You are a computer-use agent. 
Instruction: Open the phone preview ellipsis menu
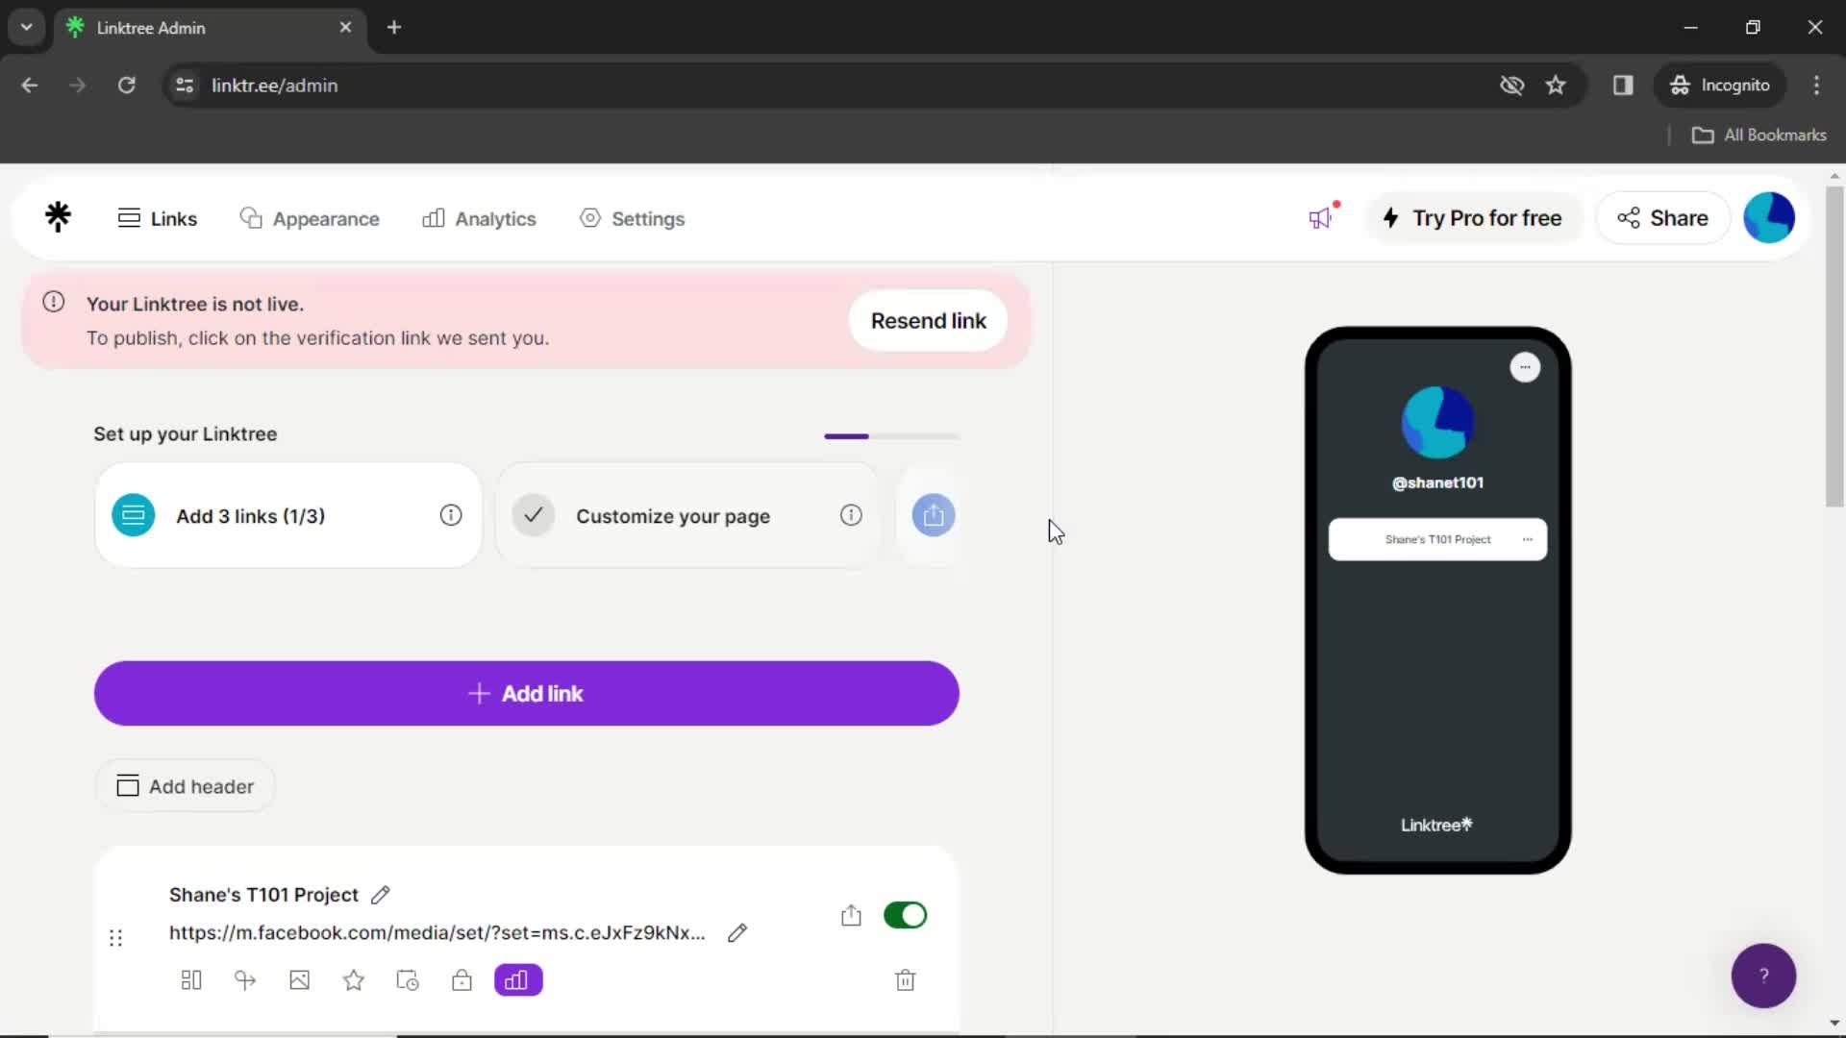1525,367
